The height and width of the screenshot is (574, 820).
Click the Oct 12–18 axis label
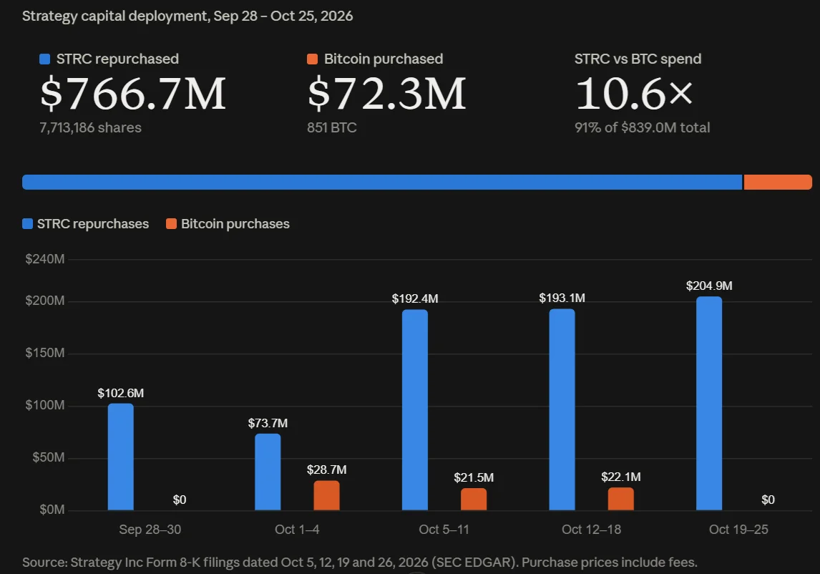(592, 530)
